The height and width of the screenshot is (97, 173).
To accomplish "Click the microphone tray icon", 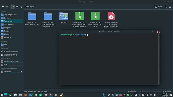I will [x=147, y=95].
